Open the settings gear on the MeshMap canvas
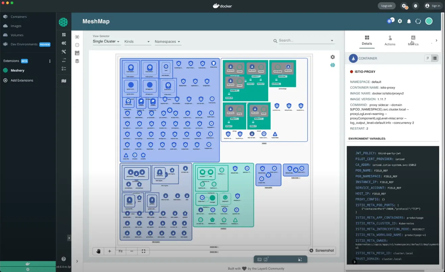This screenshot has height=272, width=445. tap(332, 57)
